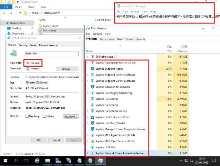Screen dimensions: 220x166
Task: Click the Sophos Extension for OSQuery icon
Action: click(x=93, y=87)
